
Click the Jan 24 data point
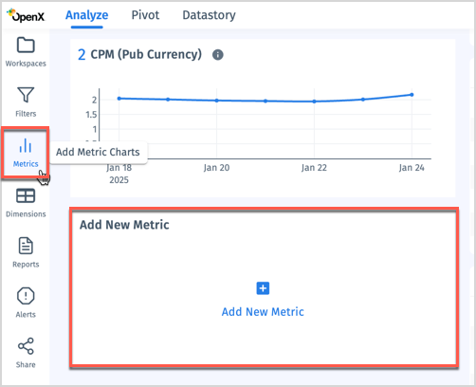click(x=412, y=95)
